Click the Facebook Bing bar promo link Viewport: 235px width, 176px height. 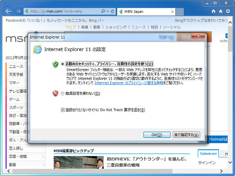point(55,21)
